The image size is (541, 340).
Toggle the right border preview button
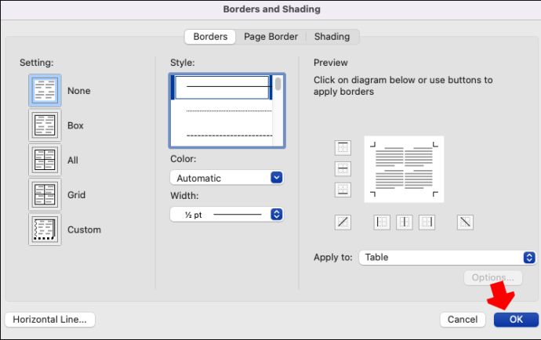click(x=427, y=222)
